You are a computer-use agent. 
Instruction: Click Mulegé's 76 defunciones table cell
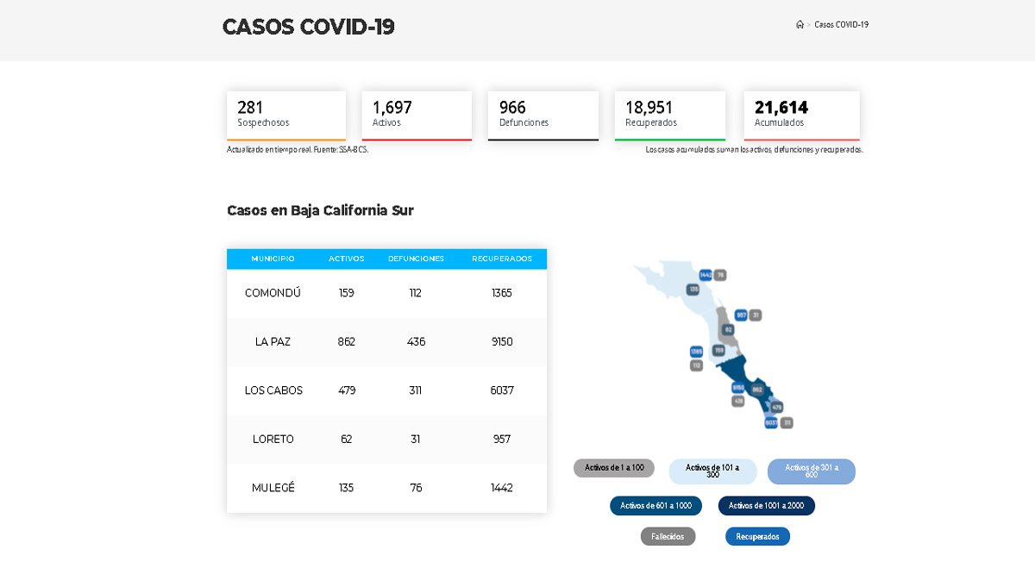point(416,488)
